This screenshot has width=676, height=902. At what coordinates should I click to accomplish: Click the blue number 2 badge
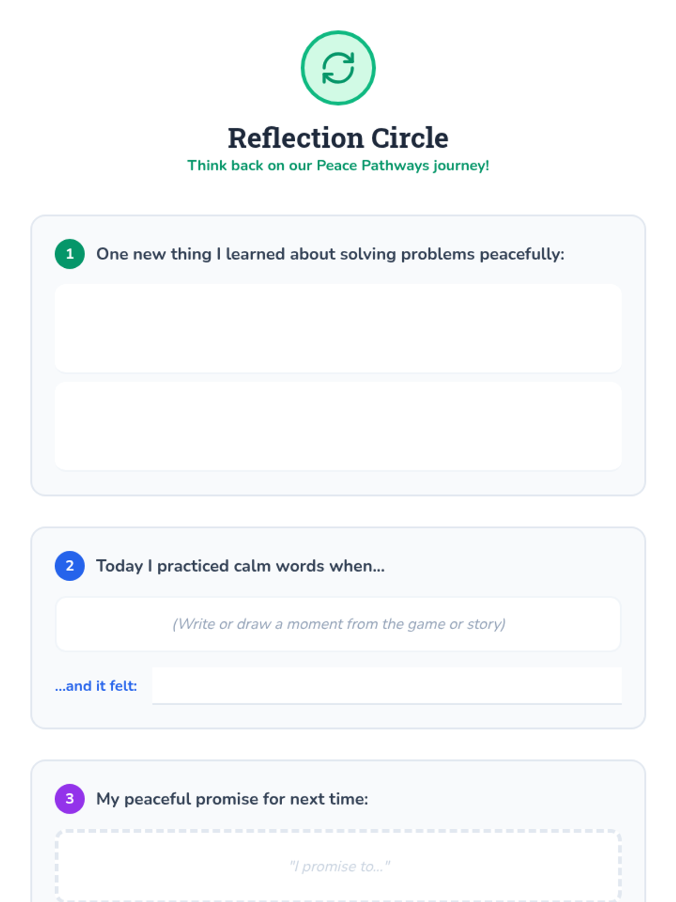point(70,565)
